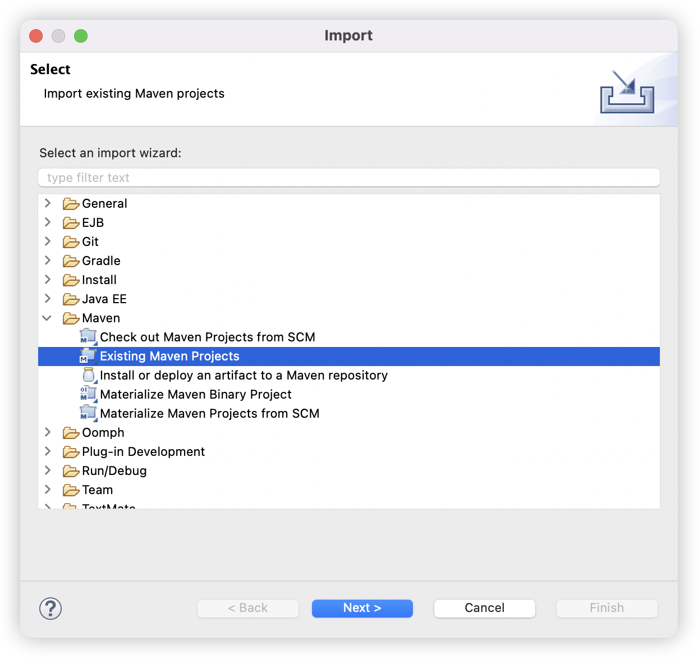Select the Team label
This screenshot has width=698, height=658.
coord(98,490)
